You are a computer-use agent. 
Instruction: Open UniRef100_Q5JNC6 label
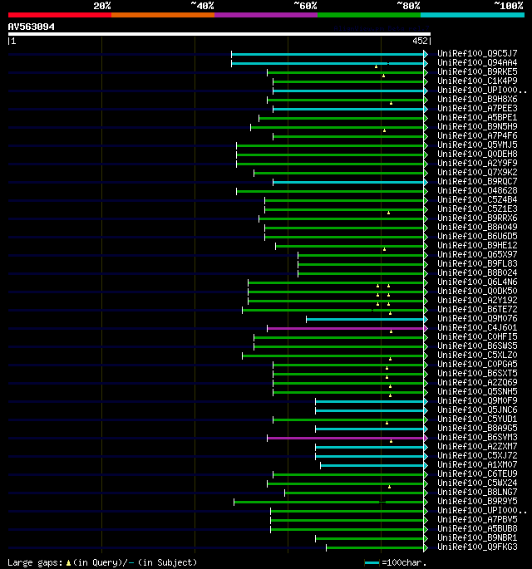click(477, 410)
